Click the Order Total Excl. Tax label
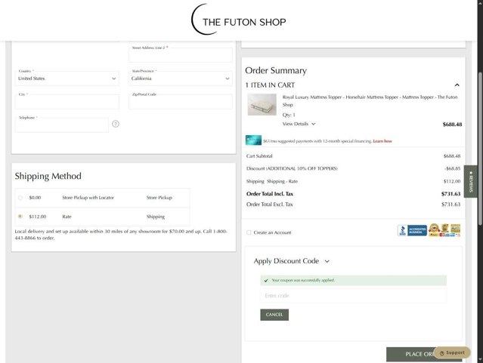The height and width of the screenshot is (363, 483). tap(270, 205)
